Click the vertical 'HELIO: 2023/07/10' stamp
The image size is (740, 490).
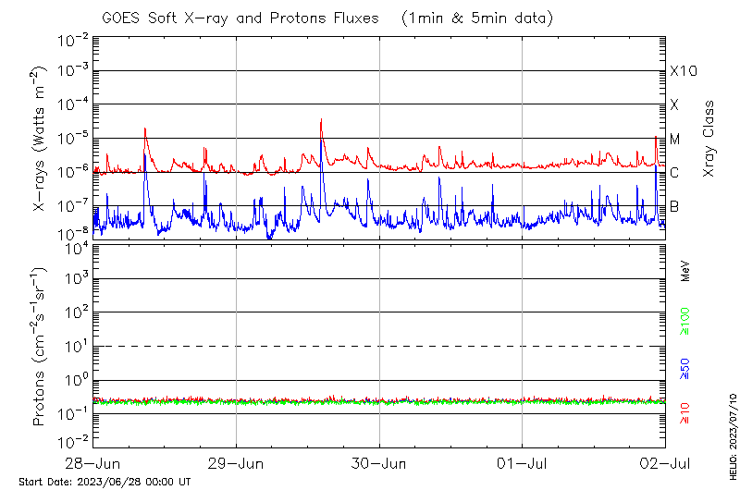coord(733,433)
